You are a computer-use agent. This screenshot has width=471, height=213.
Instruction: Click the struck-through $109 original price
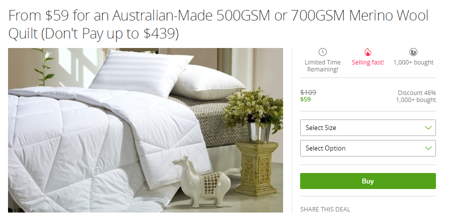pos(308,92)
